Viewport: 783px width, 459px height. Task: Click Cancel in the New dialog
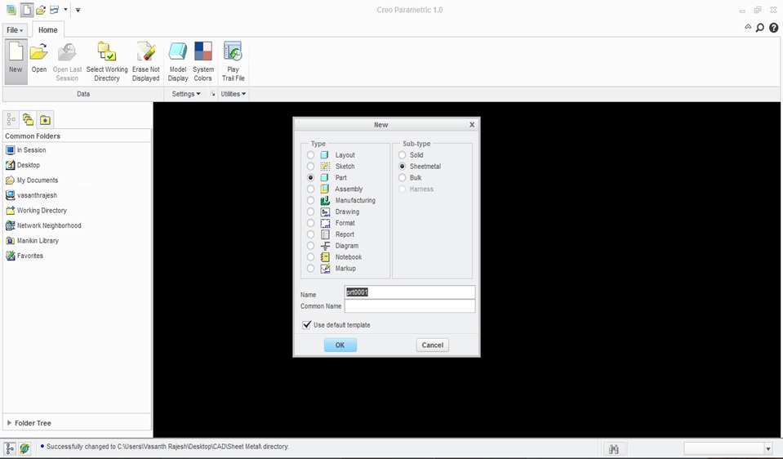pyautogui.click(x=433, y=345)
